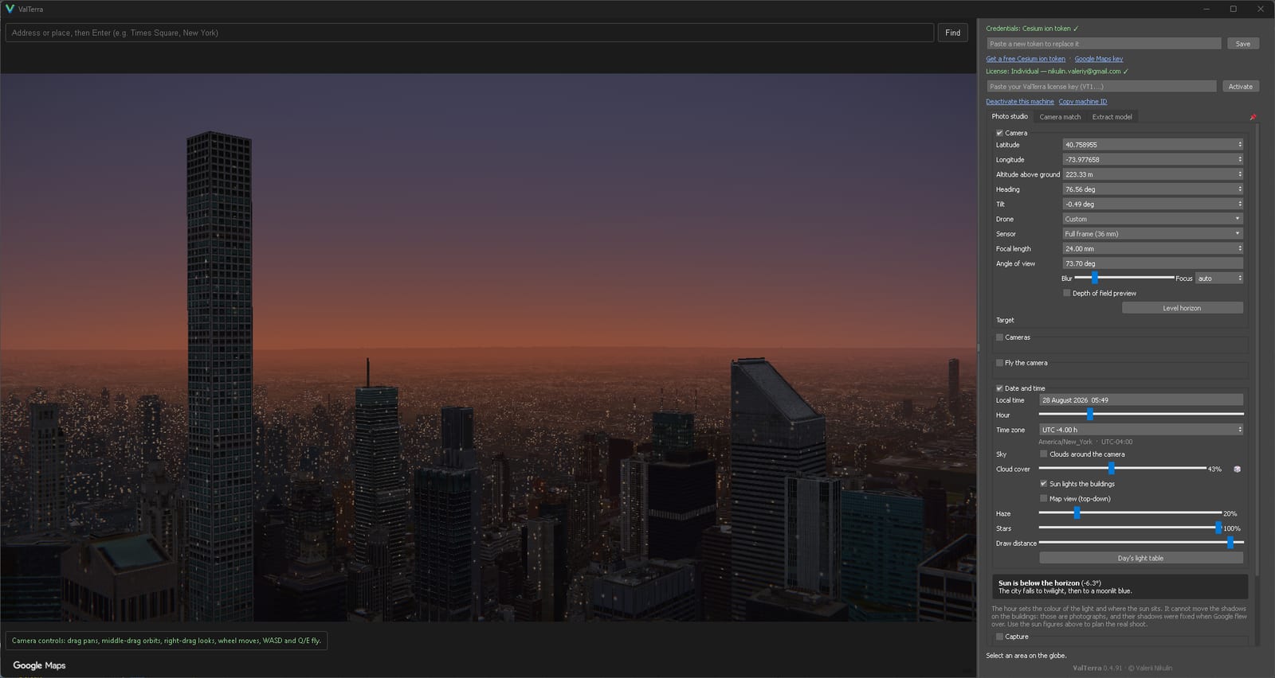This screenshot has height=678, width=1275.
Task: Open the Focus auto selector
Action: [x=1219, y=279]
